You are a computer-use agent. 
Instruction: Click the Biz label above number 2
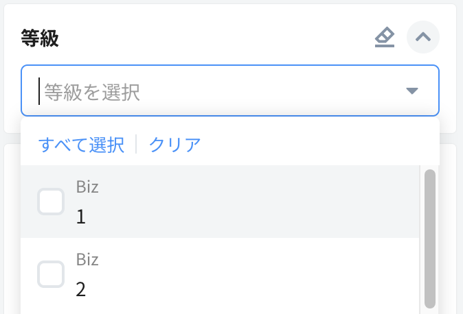(x=87, y=260)
